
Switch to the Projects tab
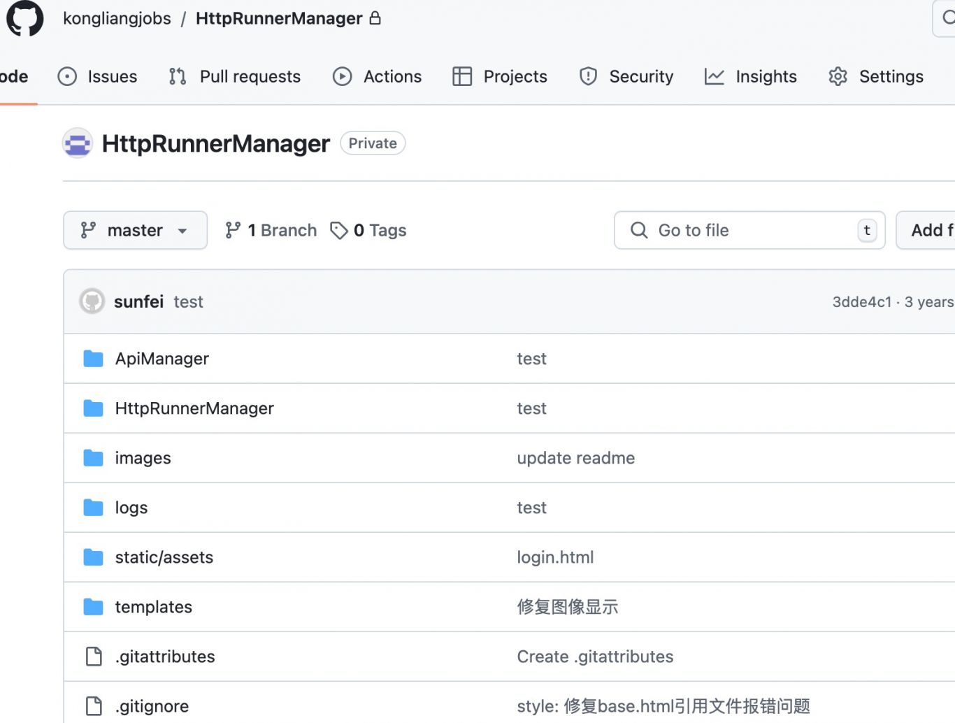500,76
